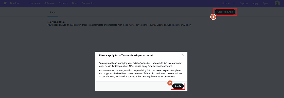Click the Twitter bird logo
The width and height of the screenshot is (284, 98).
(5, 3)
